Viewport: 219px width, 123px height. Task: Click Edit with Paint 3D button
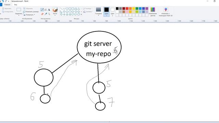click(166, 12)
